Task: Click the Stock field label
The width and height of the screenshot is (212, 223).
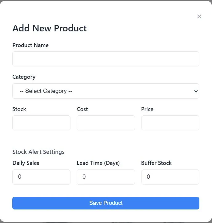Action: pyautogui.click(x=19, y=109)
